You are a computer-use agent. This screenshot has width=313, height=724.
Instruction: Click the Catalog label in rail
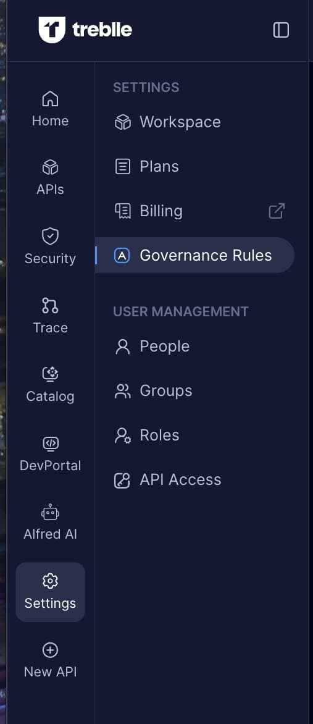50,397
